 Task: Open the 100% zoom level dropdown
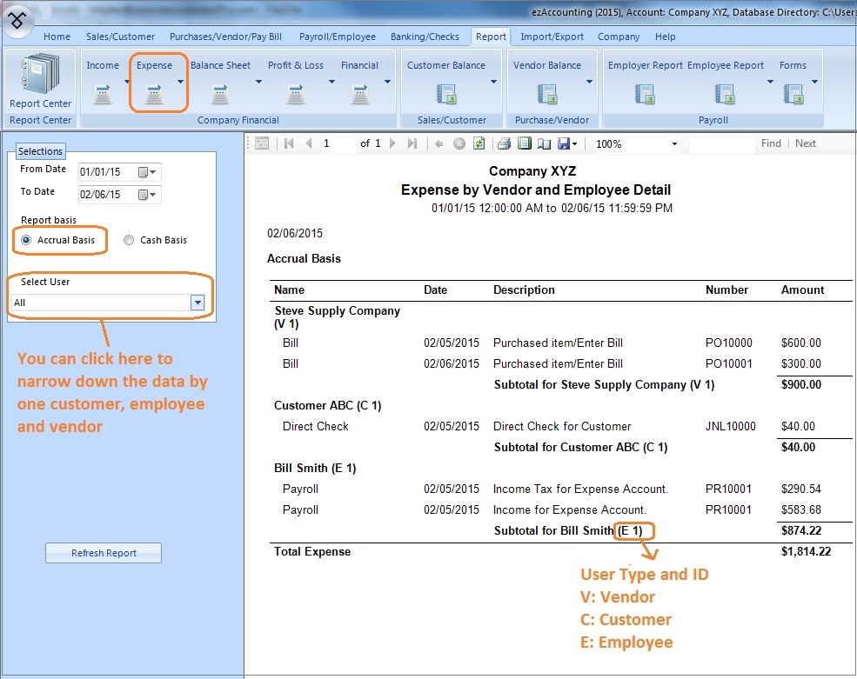[674, 144]
